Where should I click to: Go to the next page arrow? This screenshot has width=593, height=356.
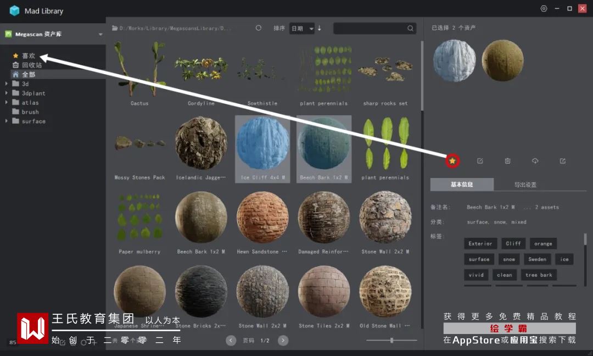283,341
